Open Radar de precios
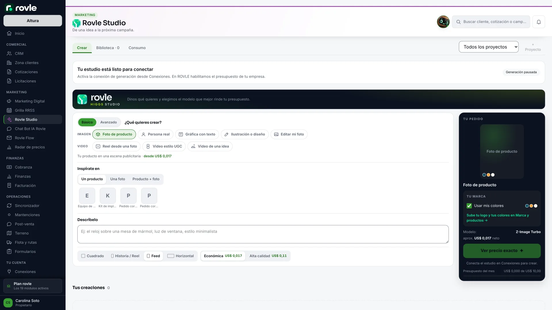Screen dimensions: 552x310 (x=33, y=147)
